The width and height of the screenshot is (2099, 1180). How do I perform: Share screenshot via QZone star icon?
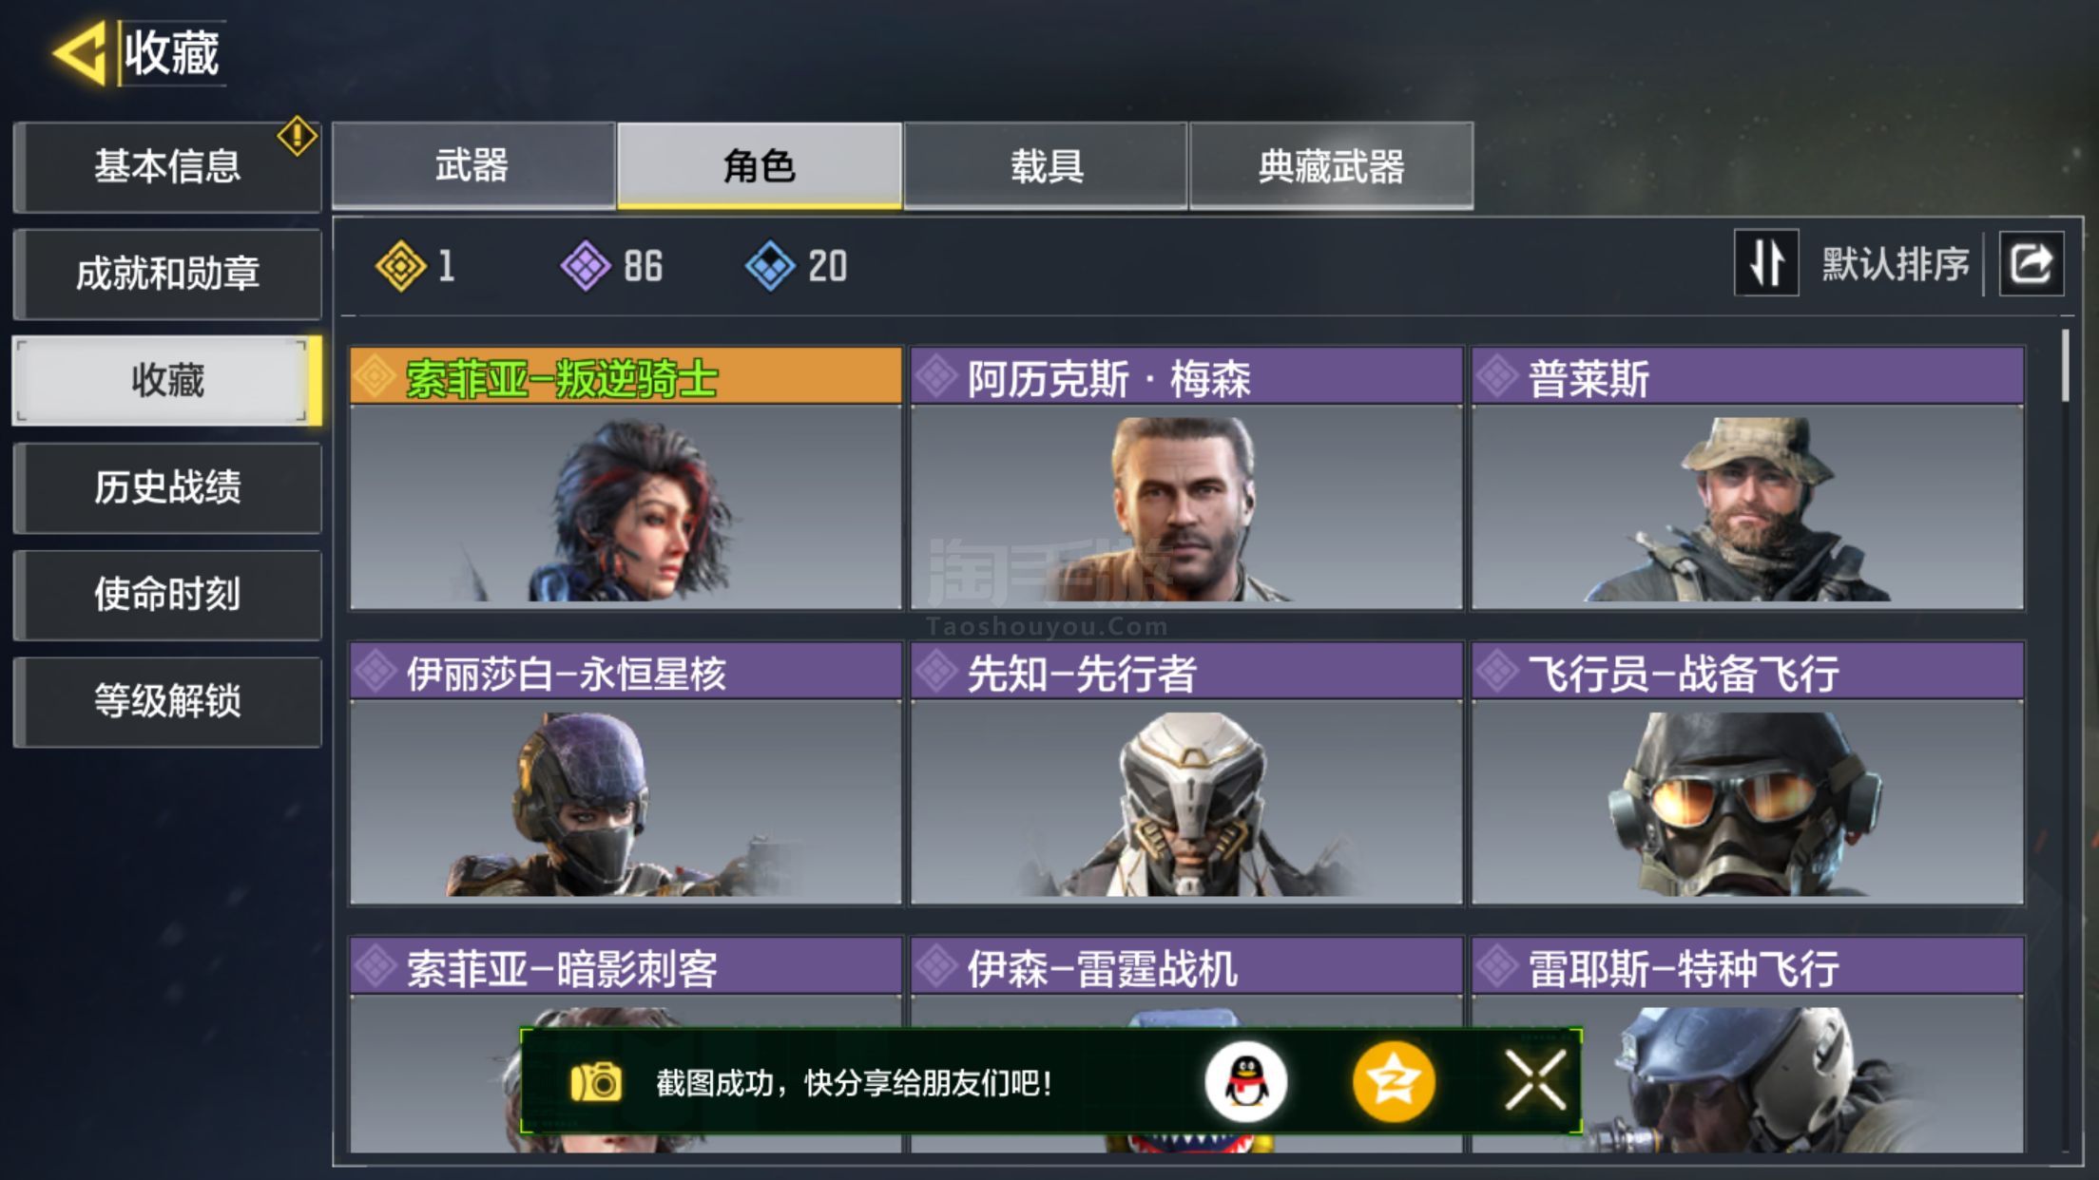pos(1394,1082)
